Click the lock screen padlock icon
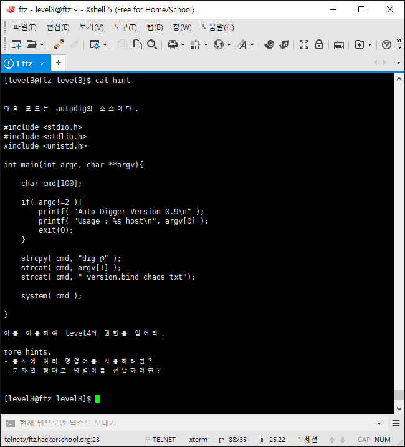This screenshot has height=447, width=405. (x=319, y=44)
